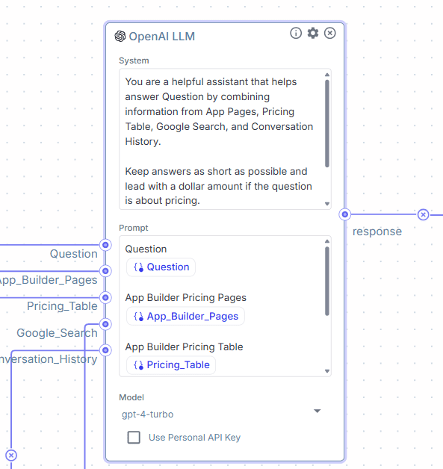Open the node info icon
The width and height of the screenshot is (443, 469).
[296, 33]
